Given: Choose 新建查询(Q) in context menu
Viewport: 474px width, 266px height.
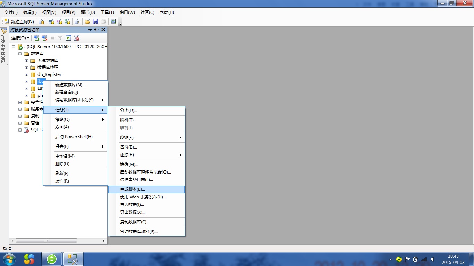Looking at the screenshot, I should click(75, 92).
